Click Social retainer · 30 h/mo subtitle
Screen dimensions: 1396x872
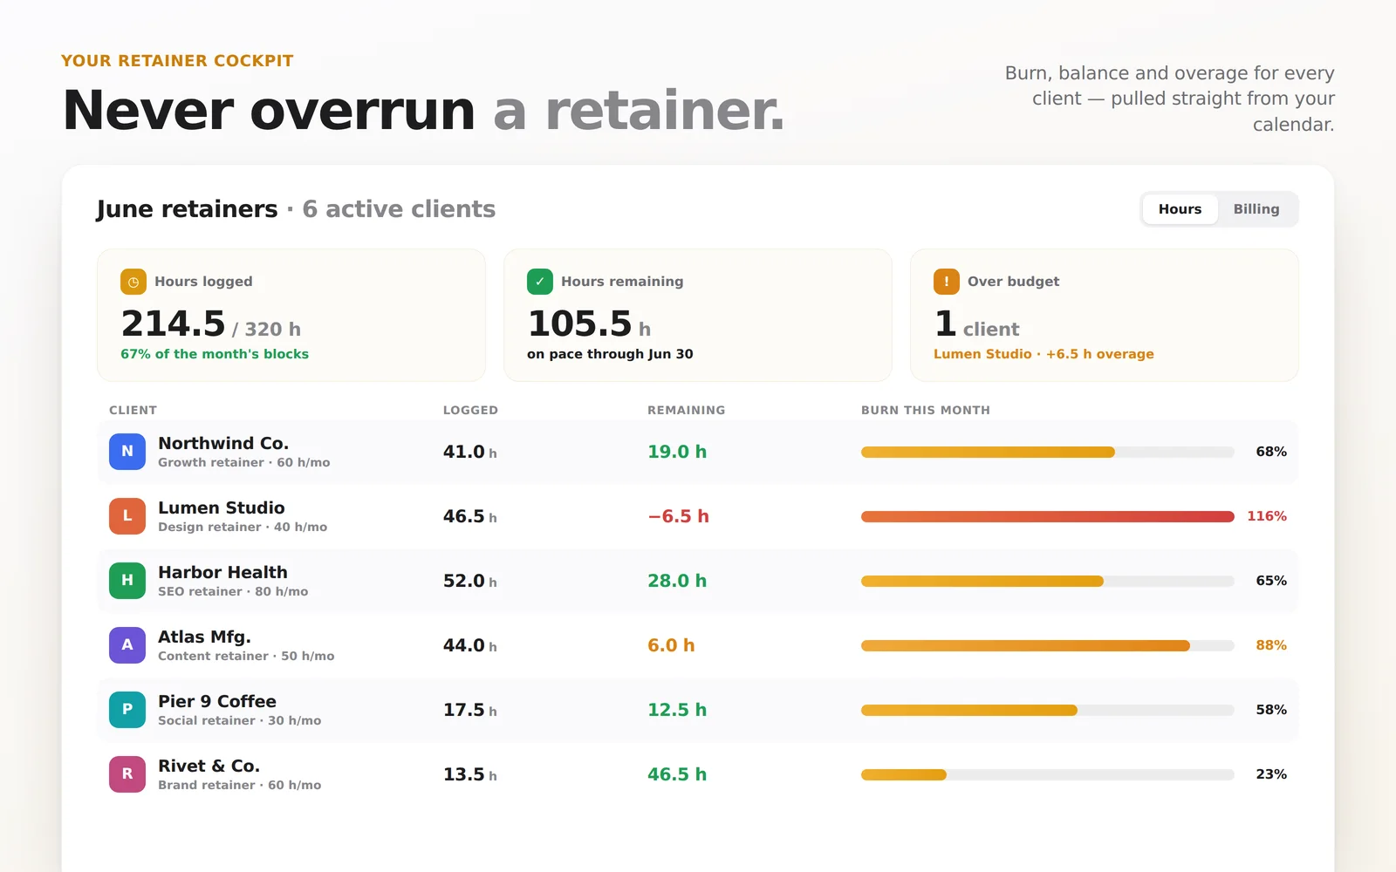point(240,721)
